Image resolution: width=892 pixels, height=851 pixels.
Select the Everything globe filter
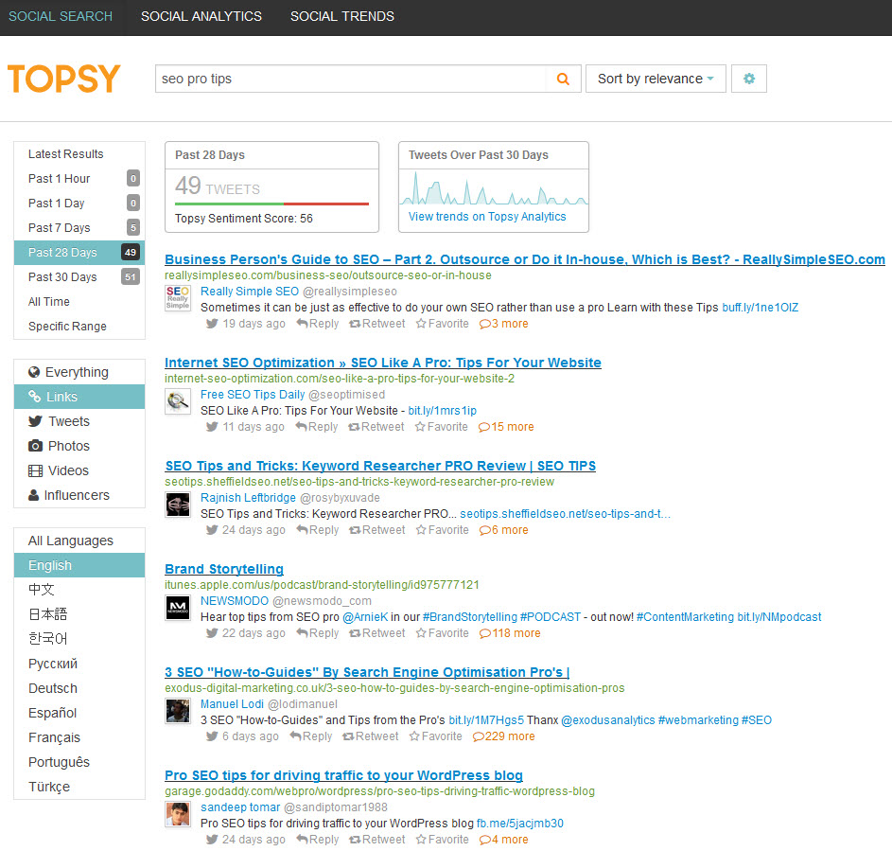[79, 372]
